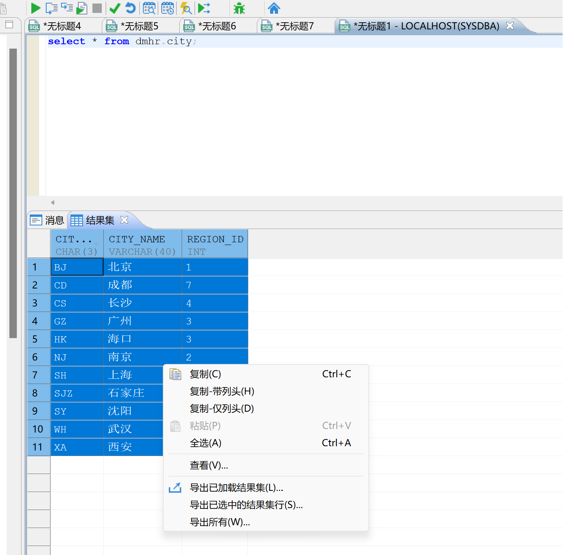Rollback transaction with blue undo arrow

(x=130, y=8)
